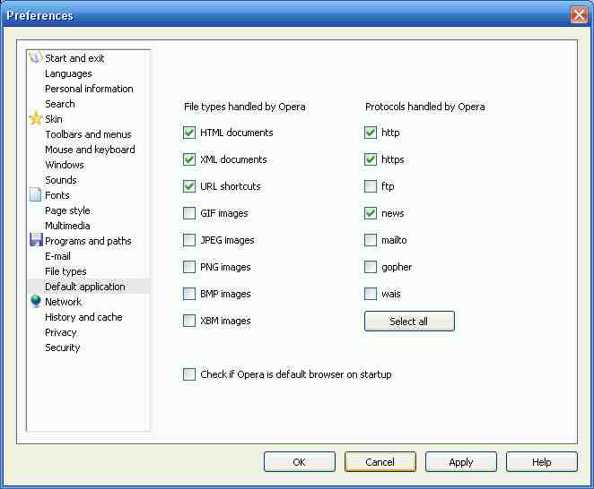Close the Preferences dialog with X
Screen dimensions: 594x489
pyautogui.click(x=579, y=15)
